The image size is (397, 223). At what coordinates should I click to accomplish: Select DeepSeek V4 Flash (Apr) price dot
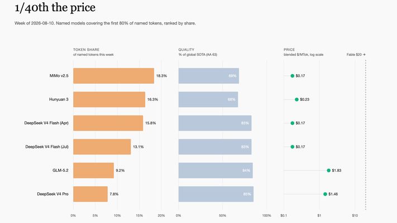click(293, 123)
